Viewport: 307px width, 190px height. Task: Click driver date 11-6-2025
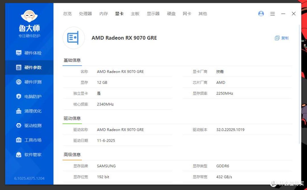pyautogui.click(x=106, y=141)
